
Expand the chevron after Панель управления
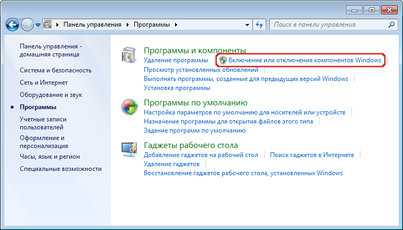[127, 24]
